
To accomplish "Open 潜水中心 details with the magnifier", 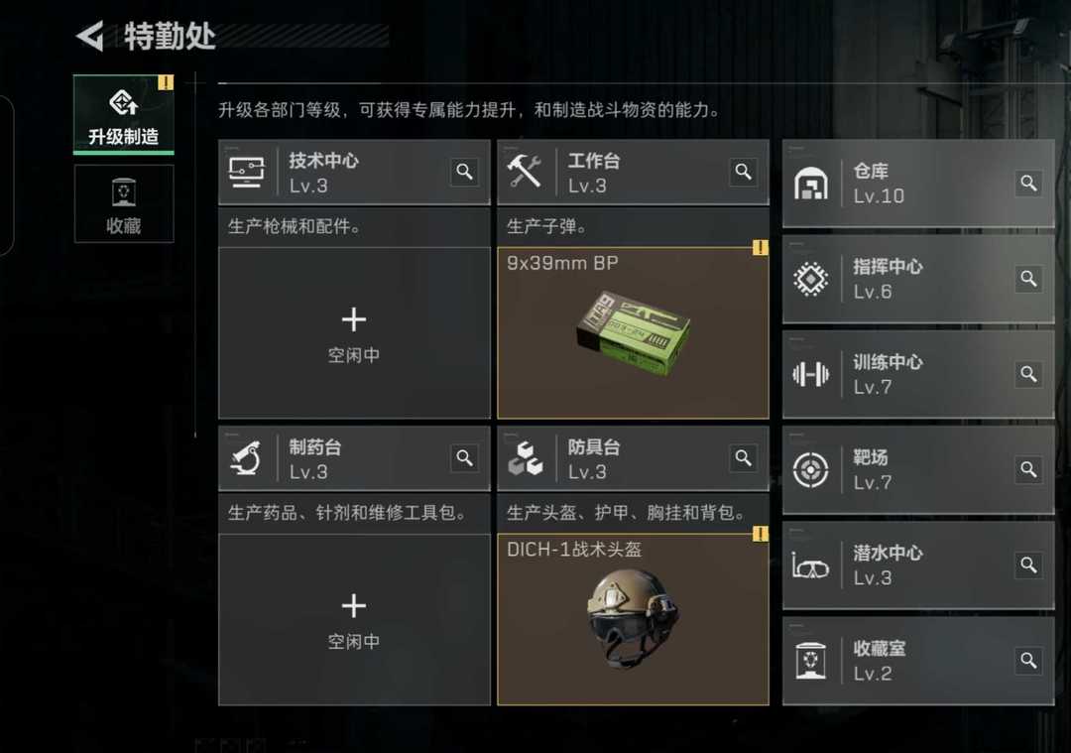I will pyautogui.click(x=1028, y=565).
